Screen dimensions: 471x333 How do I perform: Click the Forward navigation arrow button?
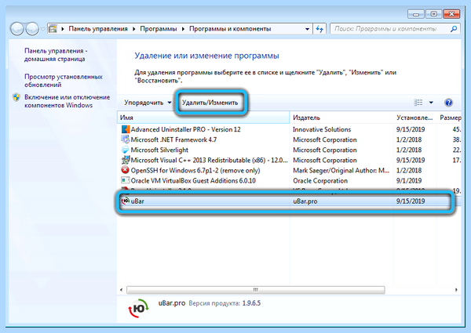coord(32,29)
